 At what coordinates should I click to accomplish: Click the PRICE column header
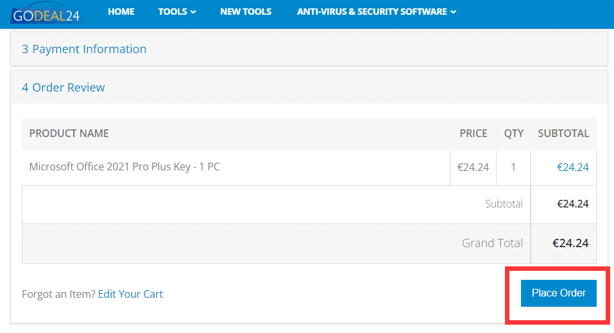pos(473,133)
